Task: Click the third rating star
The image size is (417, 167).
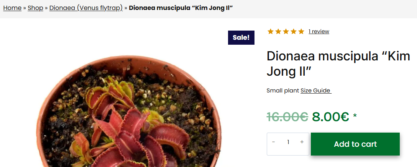Action: tap(286, 31)
